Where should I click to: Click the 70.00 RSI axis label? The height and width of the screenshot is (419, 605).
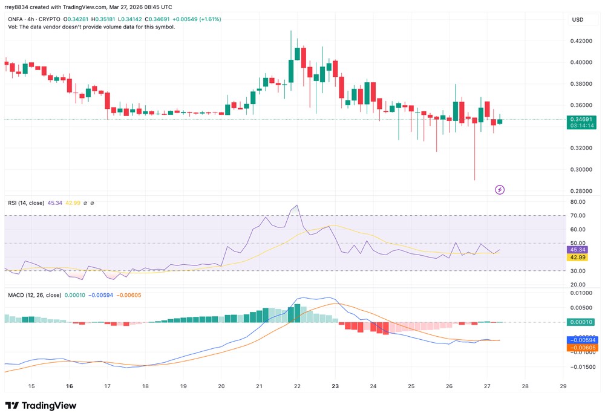[x=578, y=215]
